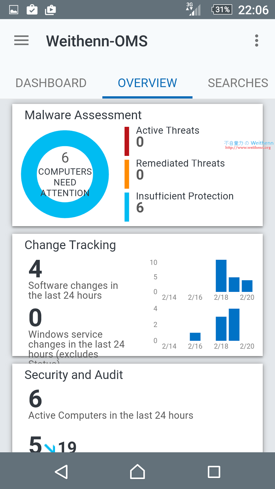Open the hamburger navigation menu

point(21,40)
